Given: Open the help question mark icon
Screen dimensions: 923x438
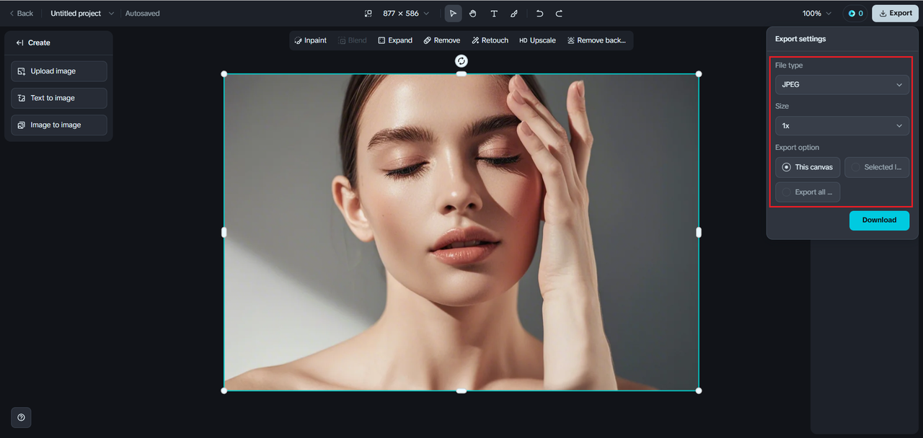Looking at the screenshot, I should coord(21,417).
